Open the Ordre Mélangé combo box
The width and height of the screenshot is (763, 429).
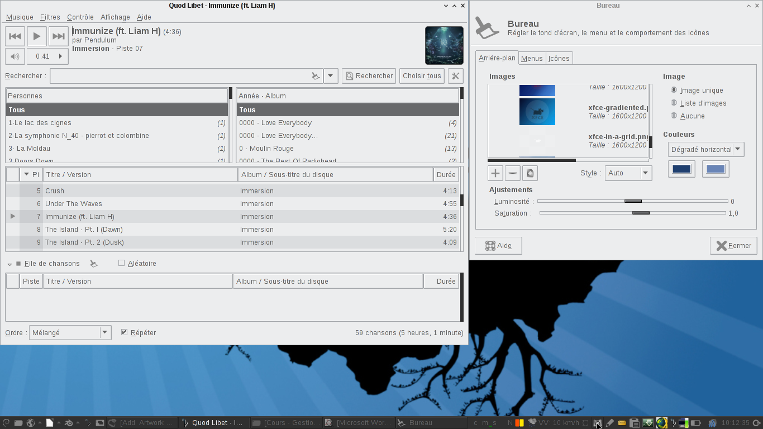(x=70, y=332)
